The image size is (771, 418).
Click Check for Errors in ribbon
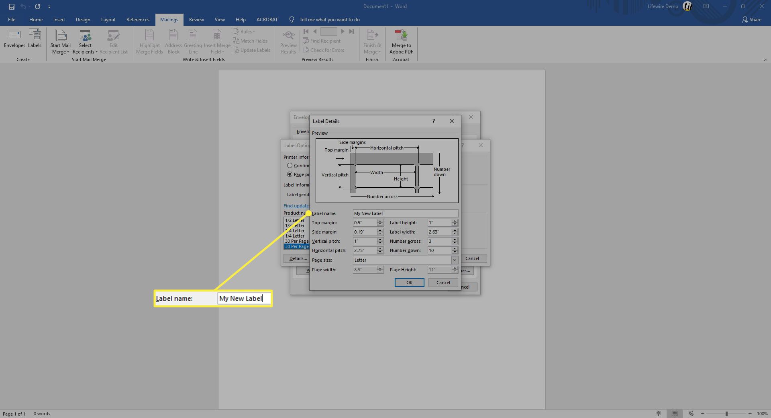(324, 50)
